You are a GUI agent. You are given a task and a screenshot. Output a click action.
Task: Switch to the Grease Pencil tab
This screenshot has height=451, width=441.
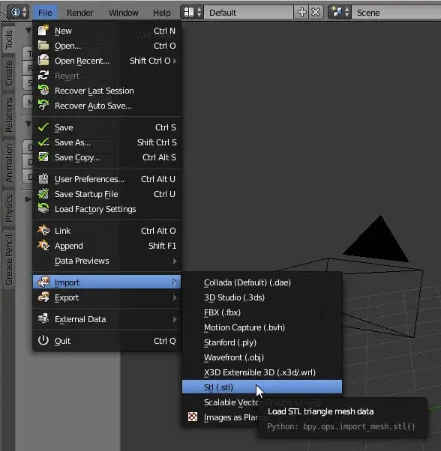[9, 260]
